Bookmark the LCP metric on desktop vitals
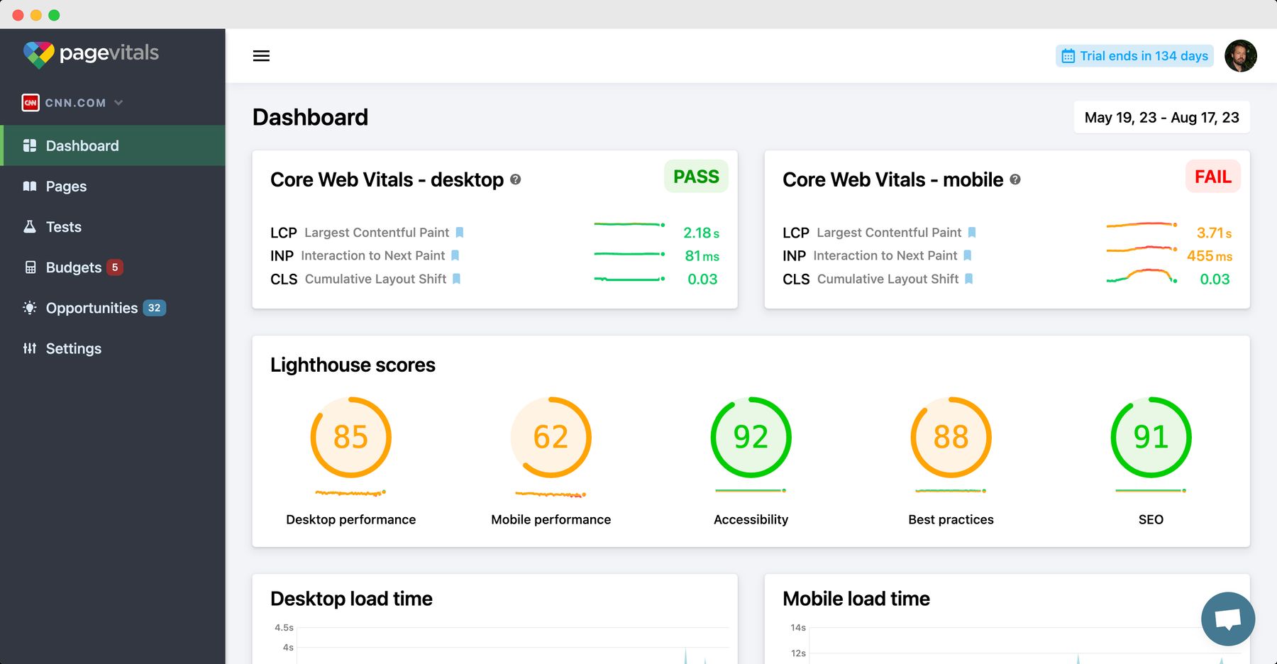 [x=460, y=232]
